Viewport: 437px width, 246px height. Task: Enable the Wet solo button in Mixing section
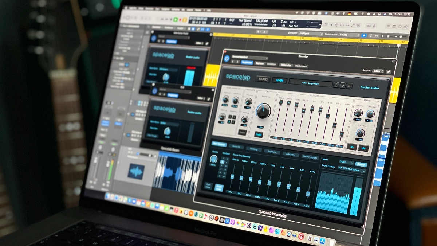click(x=363, y=148)
